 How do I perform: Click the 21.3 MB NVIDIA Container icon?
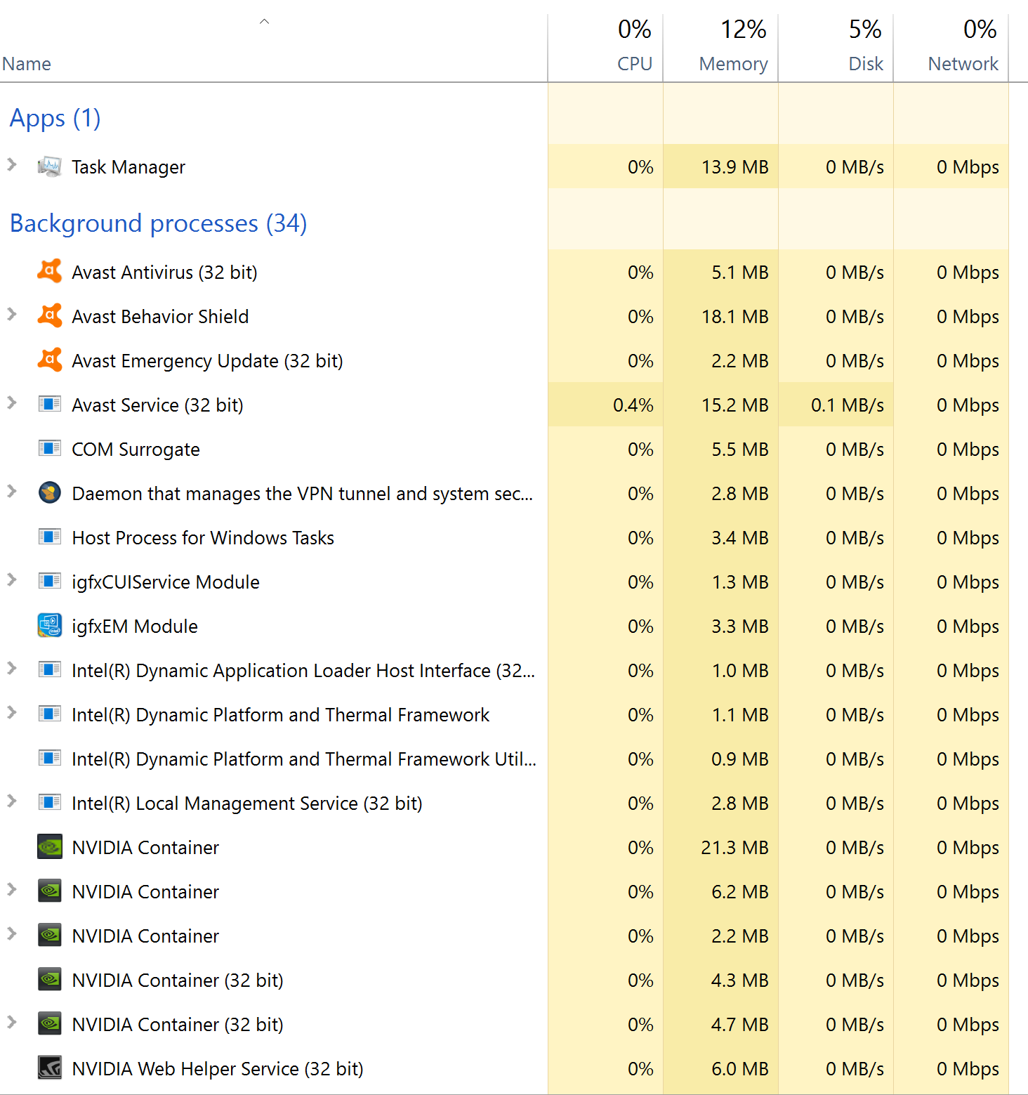[49, 847]
